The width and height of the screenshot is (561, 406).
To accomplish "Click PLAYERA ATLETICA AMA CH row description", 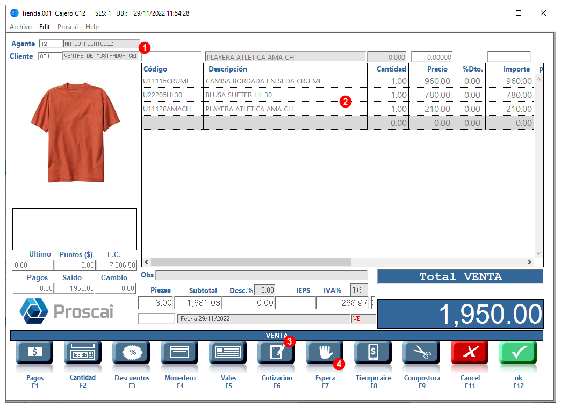I will (x=249, y=109).
